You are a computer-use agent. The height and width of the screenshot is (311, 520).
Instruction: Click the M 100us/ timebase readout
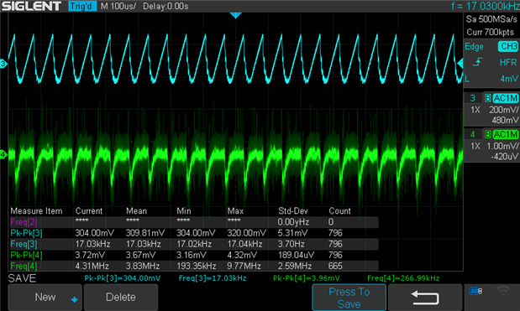118,6
